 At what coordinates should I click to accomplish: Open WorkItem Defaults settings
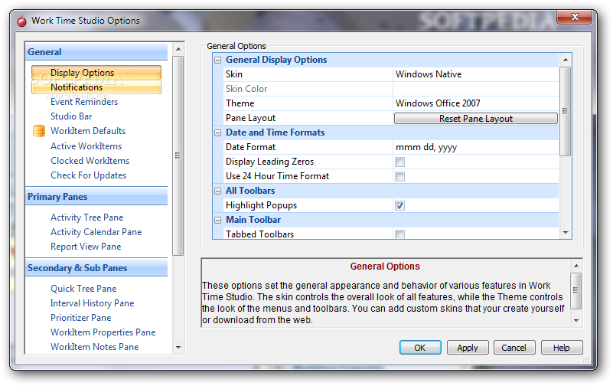pyautogui.click(x=88, y=131)
